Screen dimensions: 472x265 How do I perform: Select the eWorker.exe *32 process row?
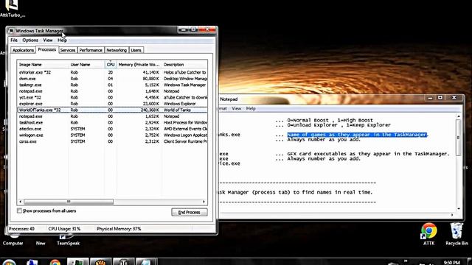coord(112,72)
